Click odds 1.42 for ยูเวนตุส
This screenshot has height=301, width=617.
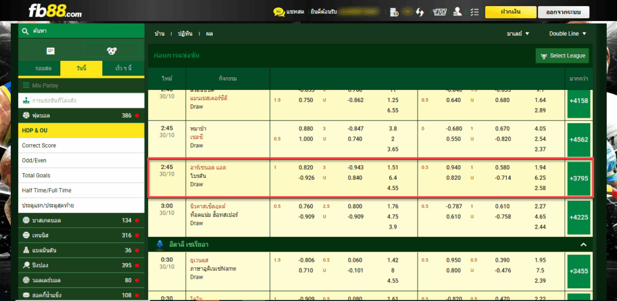393,261
